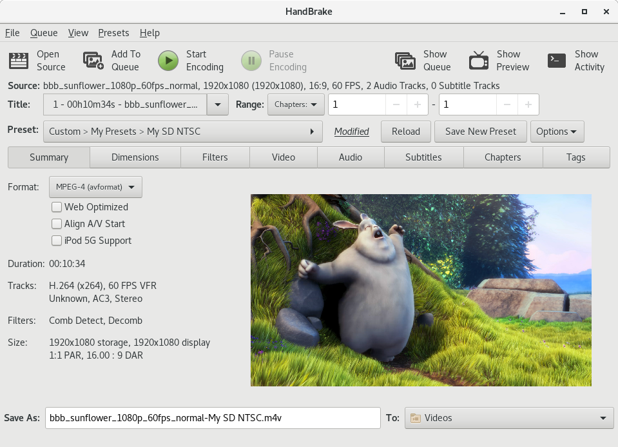
Task: Click the folder icon in the Videos destination
Action: (416, 418)
